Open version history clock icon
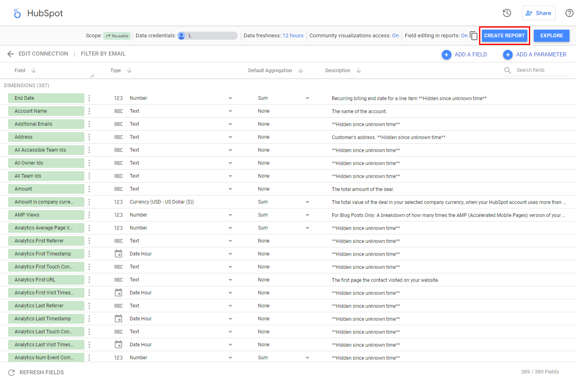The width and height of the screenshot is (576, 382). (507, 13)
